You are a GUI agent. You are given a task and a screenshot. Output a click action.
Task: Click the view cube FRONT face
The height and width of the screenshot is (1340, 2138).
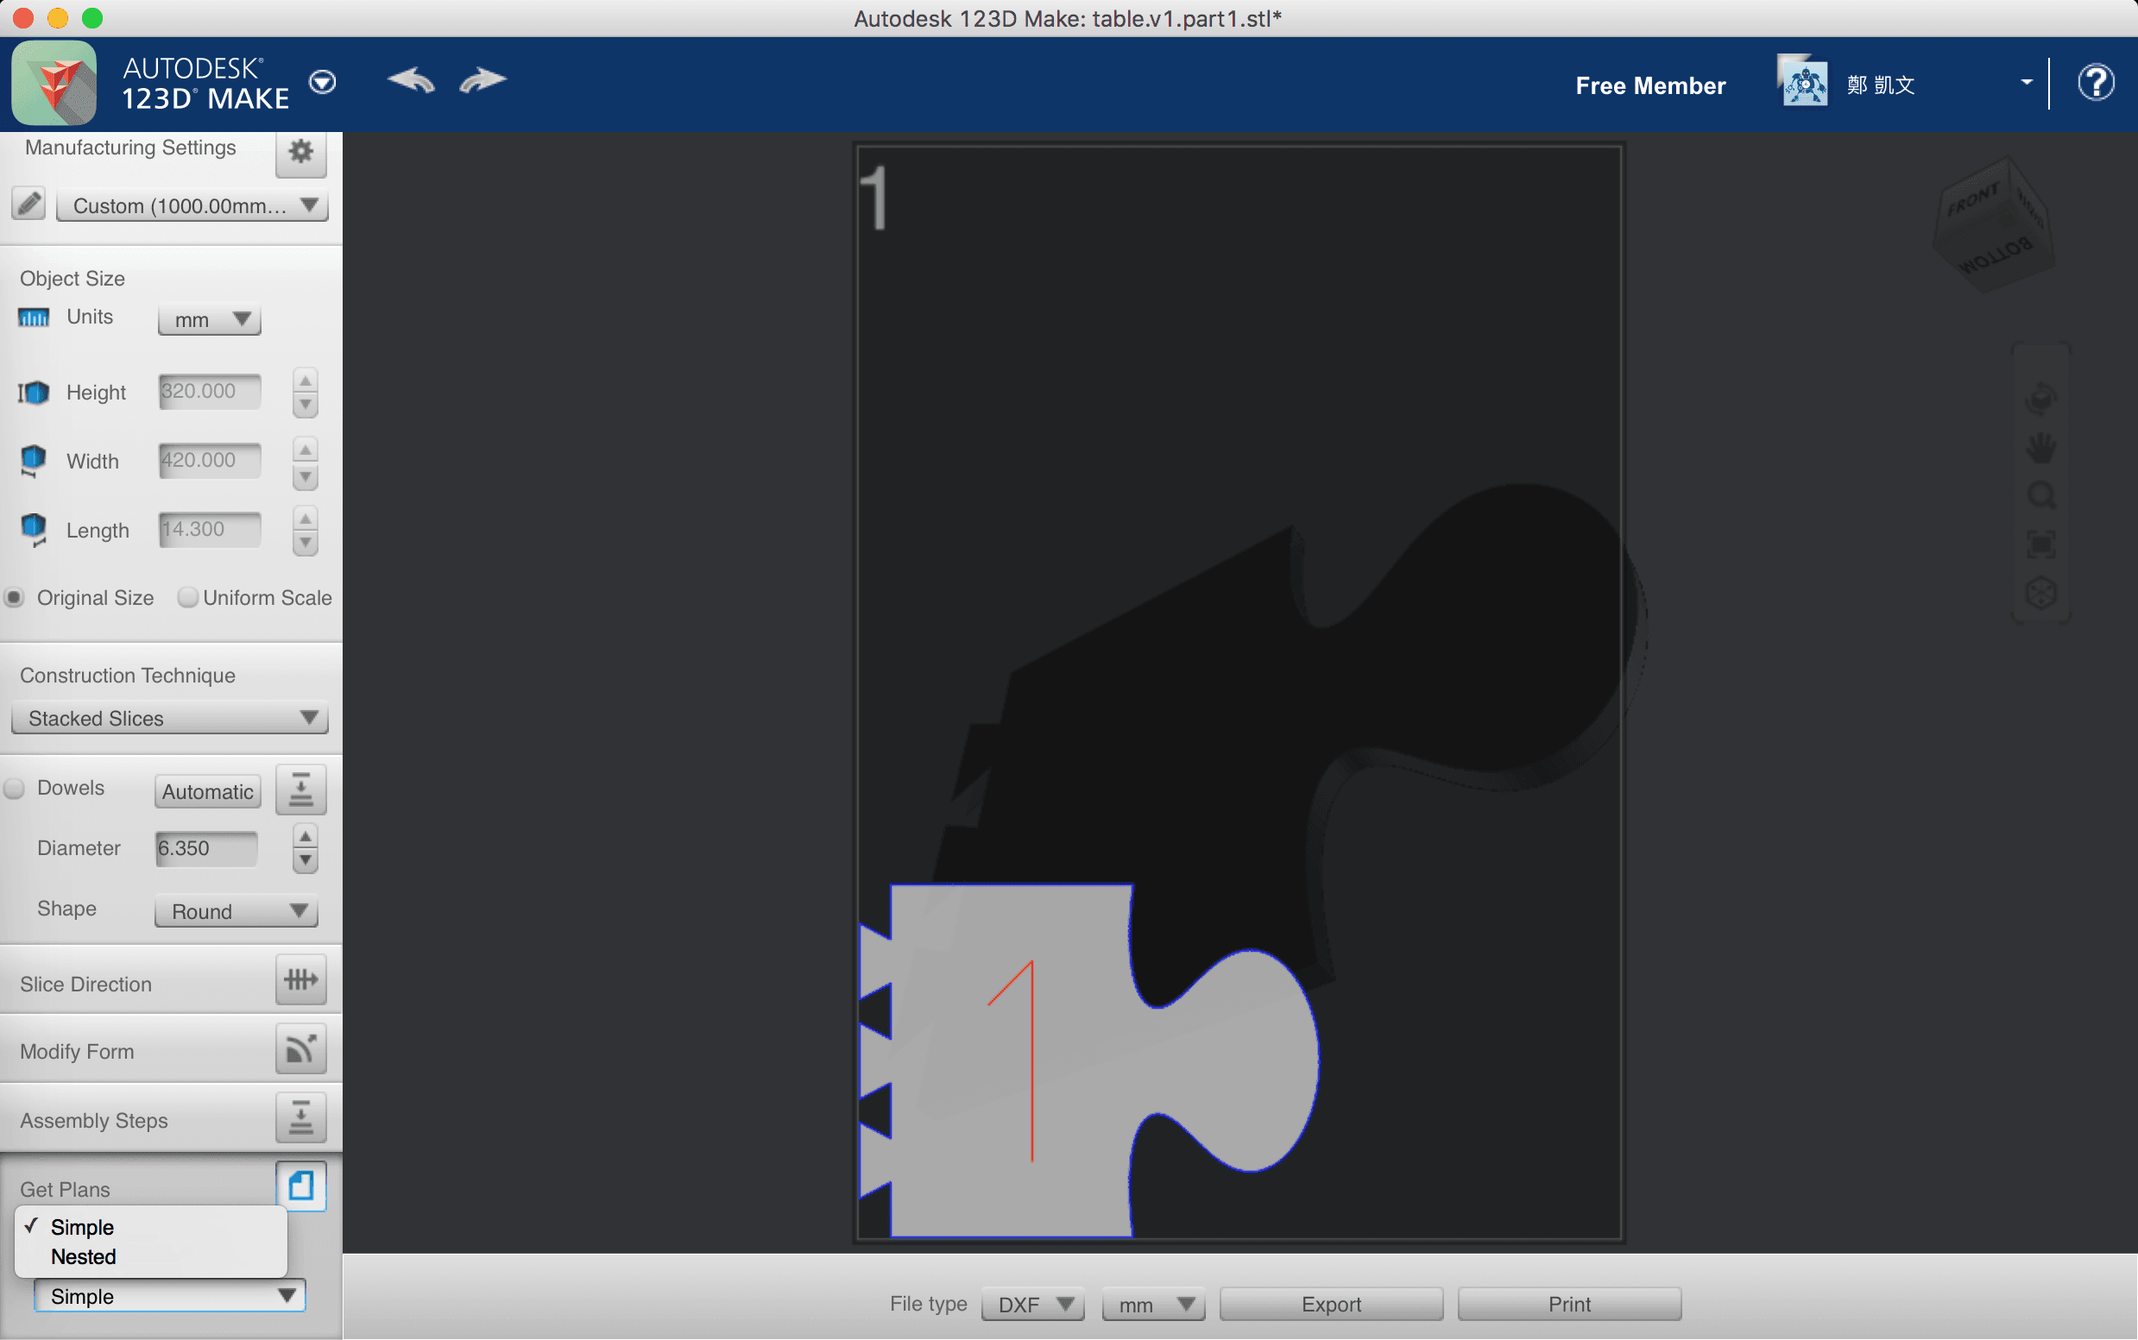click(x=1976, y=202)
